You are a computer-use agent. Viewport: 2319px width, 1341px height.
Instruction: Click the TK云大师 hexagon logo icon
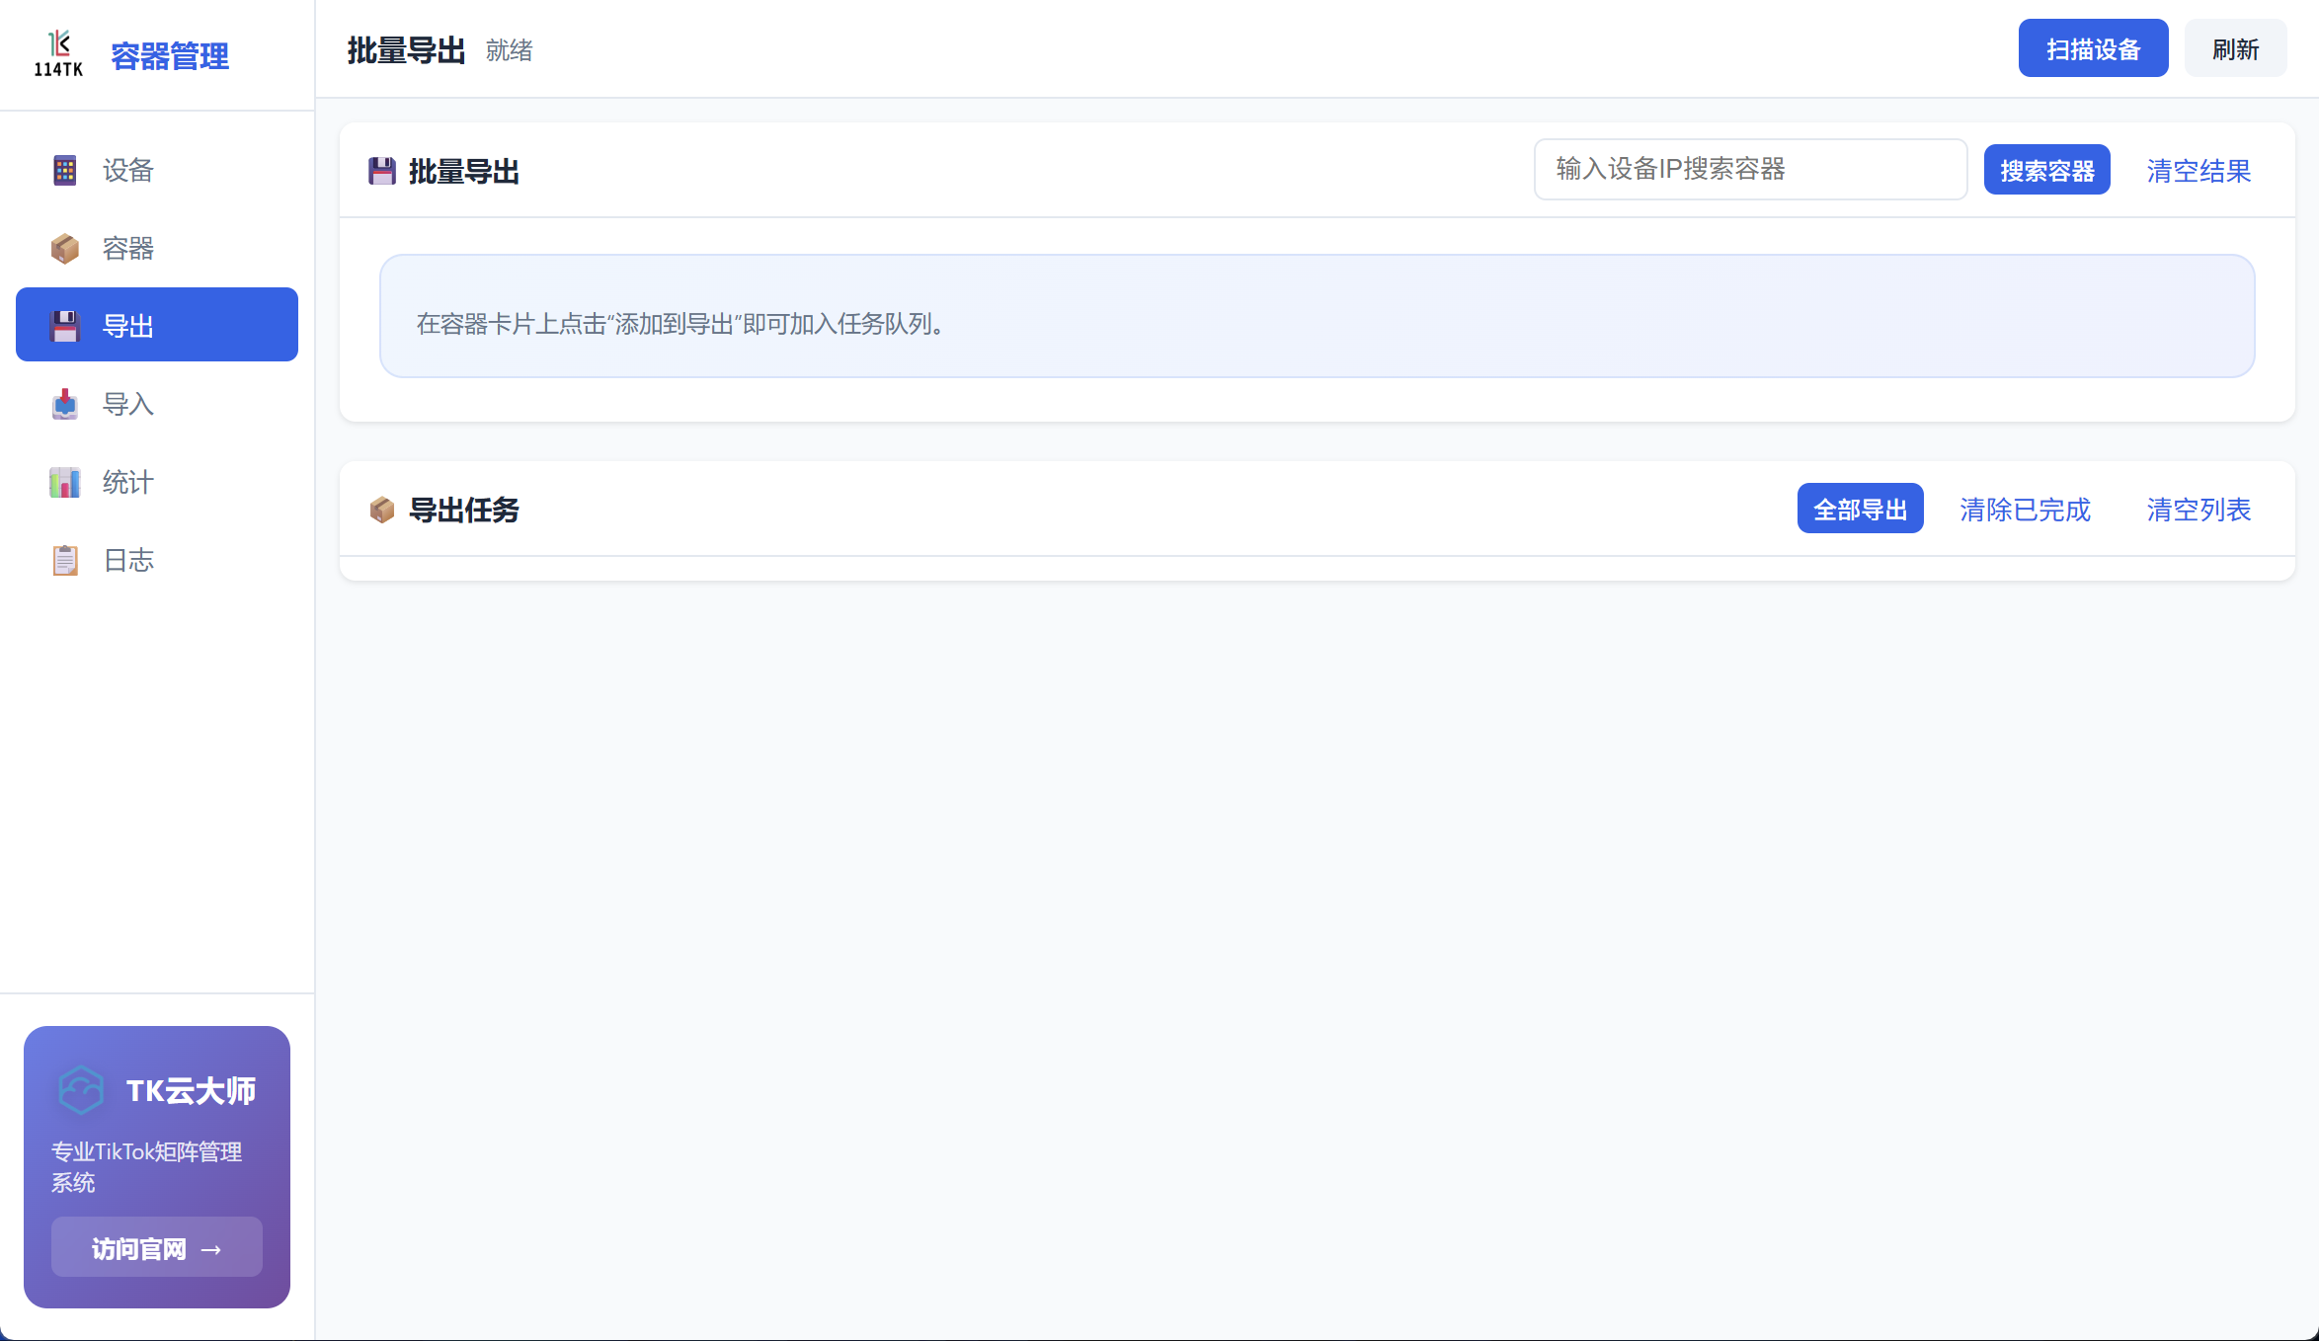(81, 1090)
